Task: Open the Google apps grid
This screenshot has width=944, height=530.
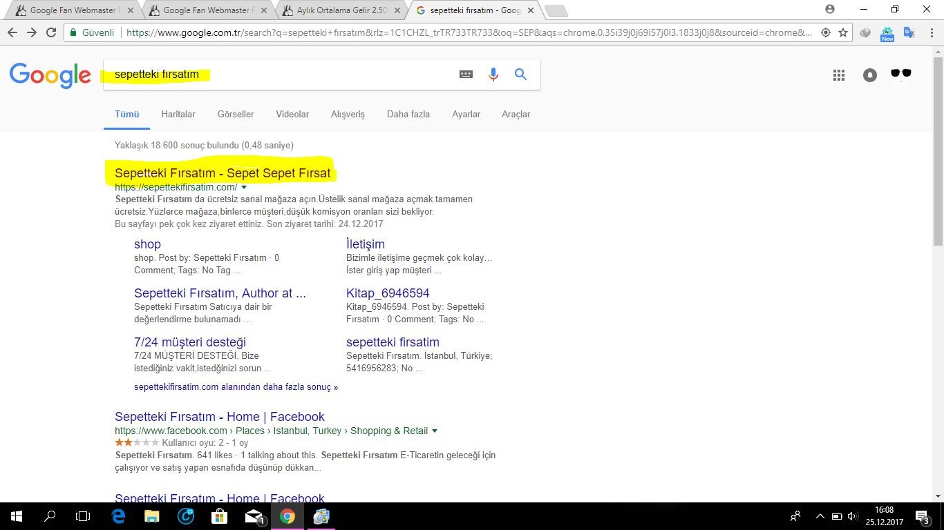Action: click(x=839, y=75)
